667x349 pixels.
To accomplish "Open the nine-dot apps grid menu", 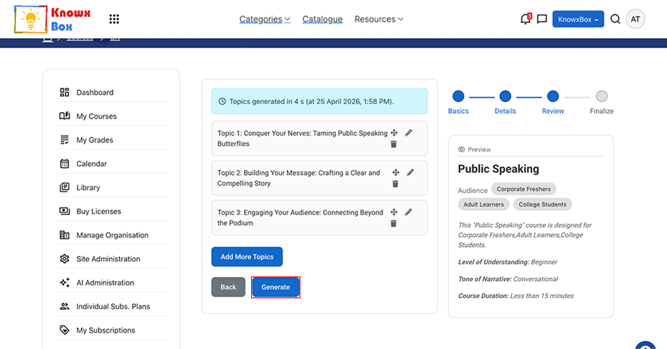I will [114, 19].
